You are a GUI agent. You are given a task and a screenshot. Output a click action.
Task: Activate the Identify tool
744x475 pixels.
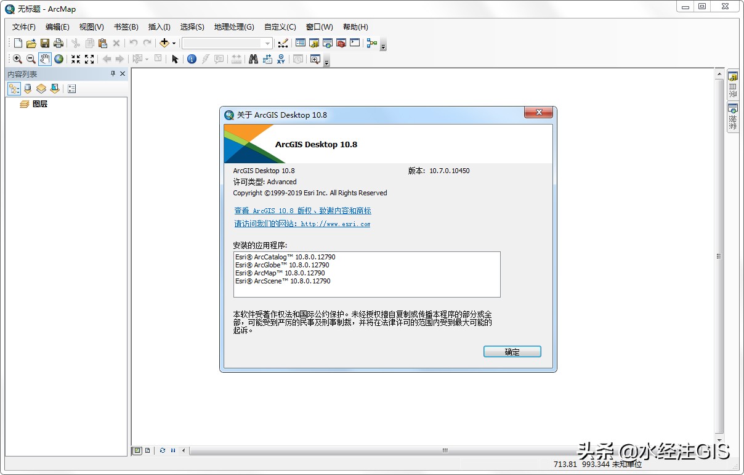190,59
